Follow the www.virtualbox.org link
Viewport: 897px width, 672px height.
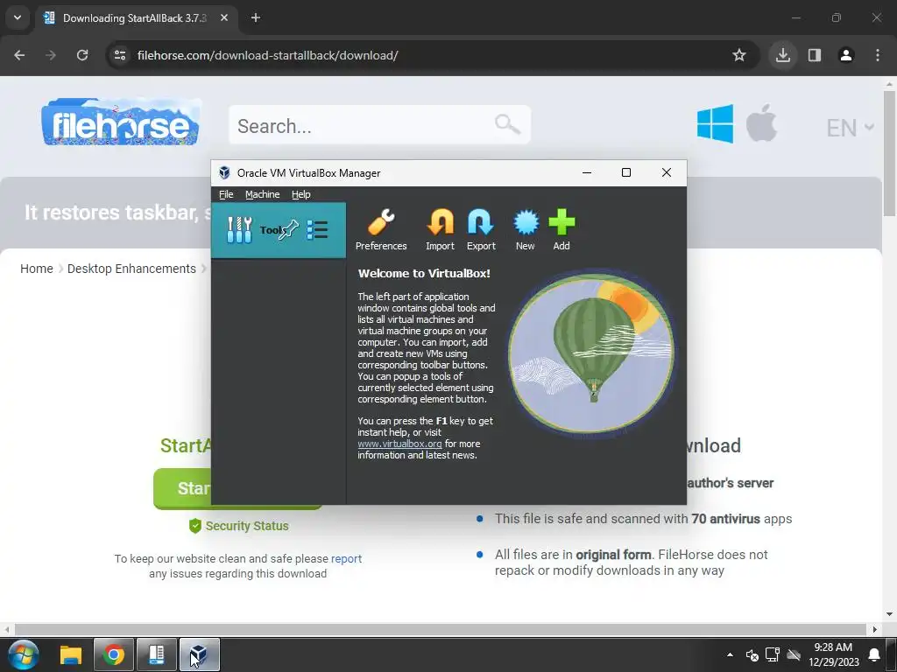[x=399, y=444]
